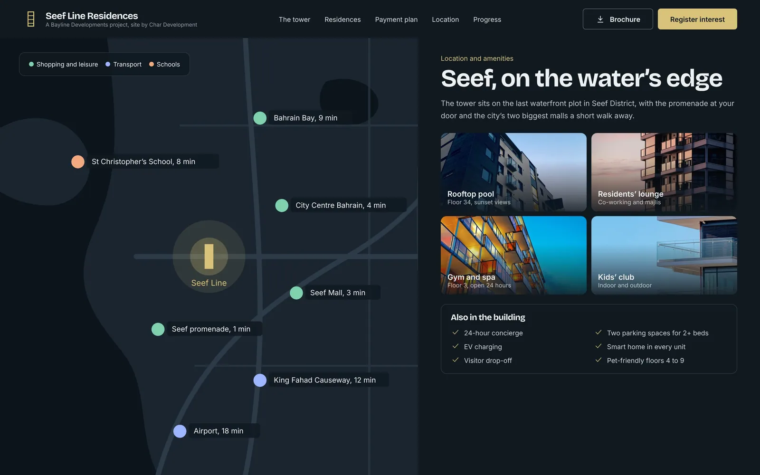
Task: Click the City Centre Bahrain map pin
Action: tap(282, 205)
